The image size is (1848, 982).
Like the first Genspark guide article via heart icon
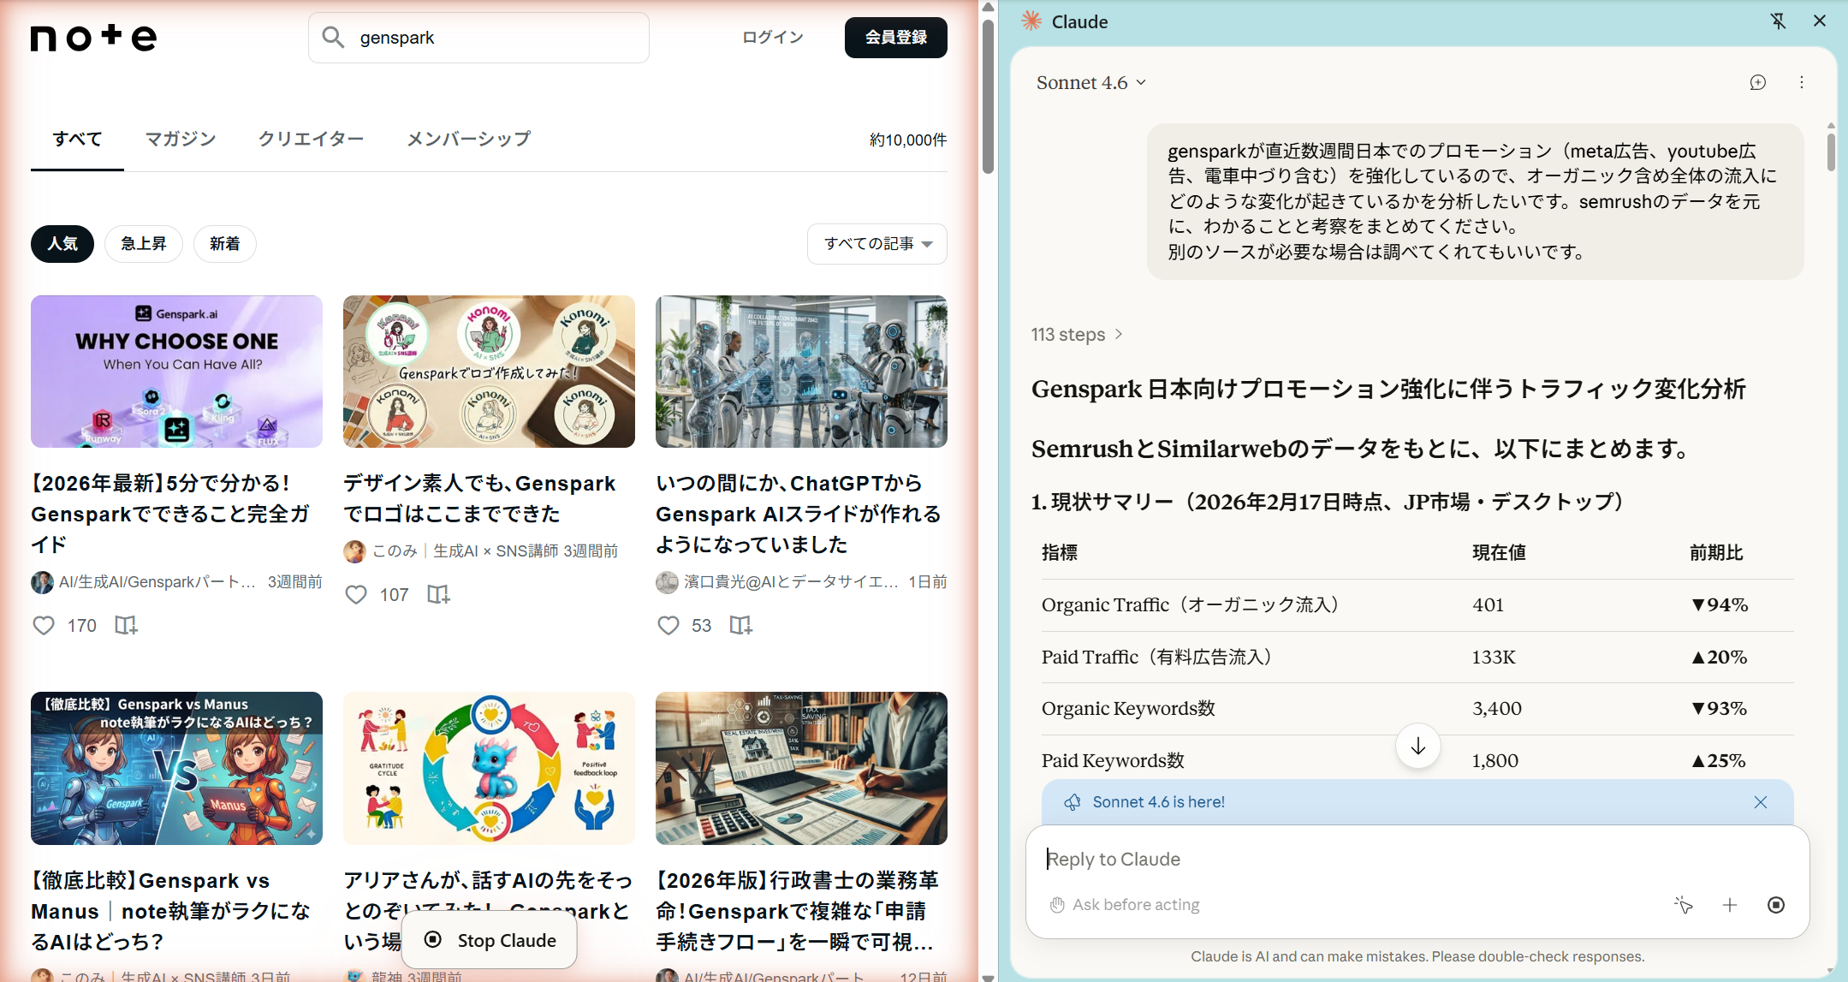44,625
